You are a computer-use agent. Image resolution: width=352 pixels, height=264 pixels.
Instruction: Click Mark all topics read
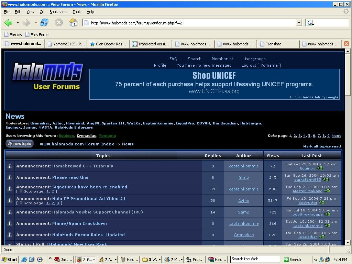point(322,146)
